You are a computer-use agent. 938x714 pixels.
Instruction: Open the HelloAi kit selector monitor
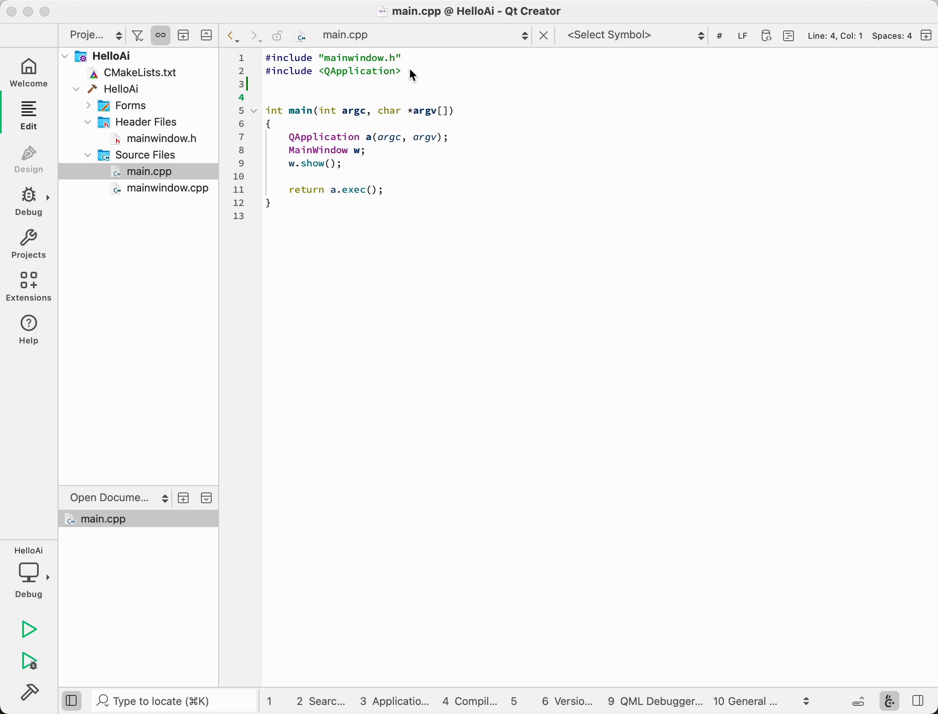pyautogui.click(x=28, y=572)
